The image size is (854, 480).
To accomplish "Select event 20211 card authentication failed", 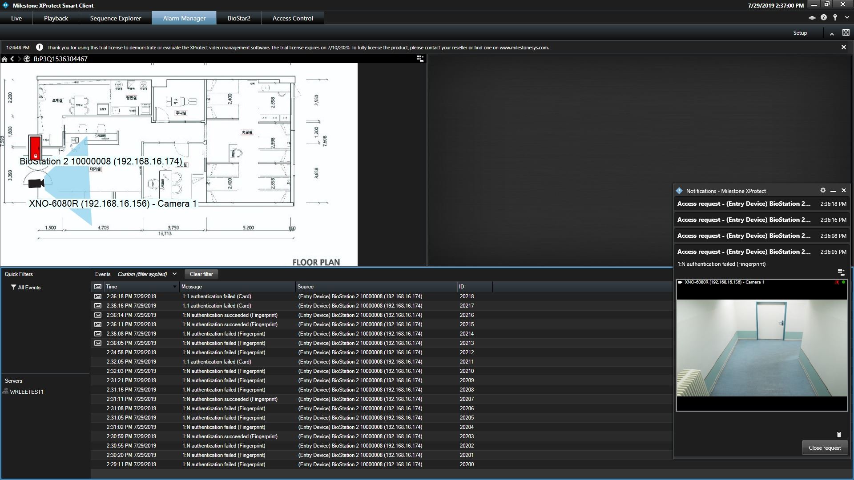I will coord(381,362).
